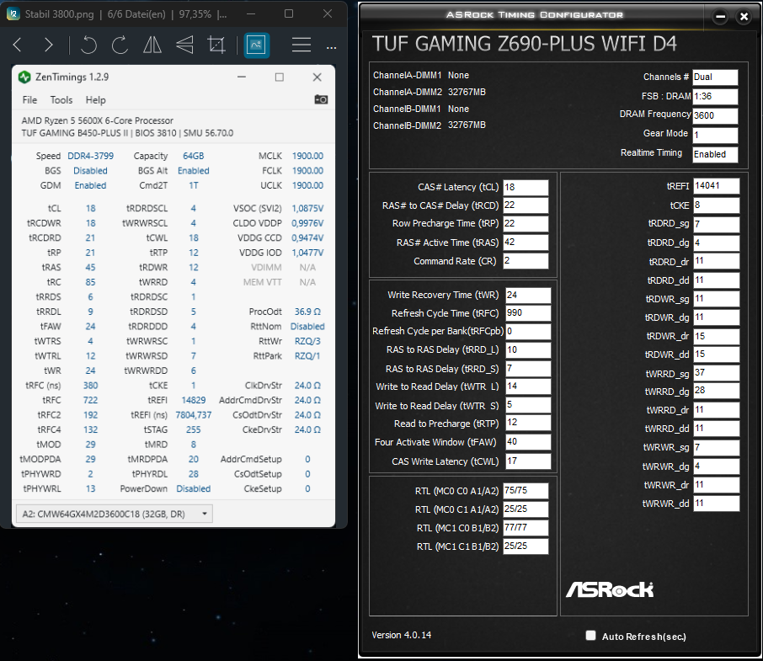The image size is (763, 661).
Task: Go to previous image in viewer
Action: 18,45
